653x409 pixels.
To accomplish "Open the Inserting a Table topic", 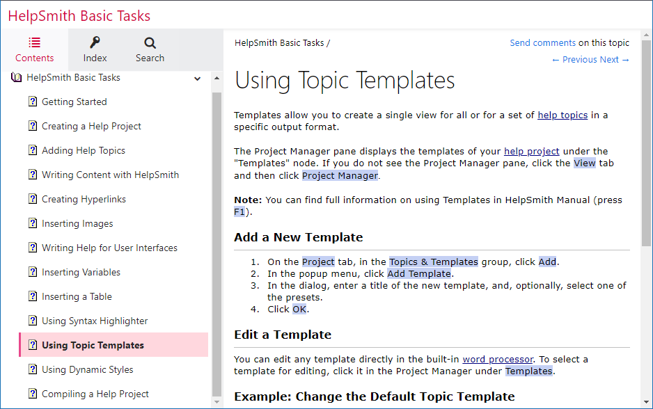I will click(77, 296).
